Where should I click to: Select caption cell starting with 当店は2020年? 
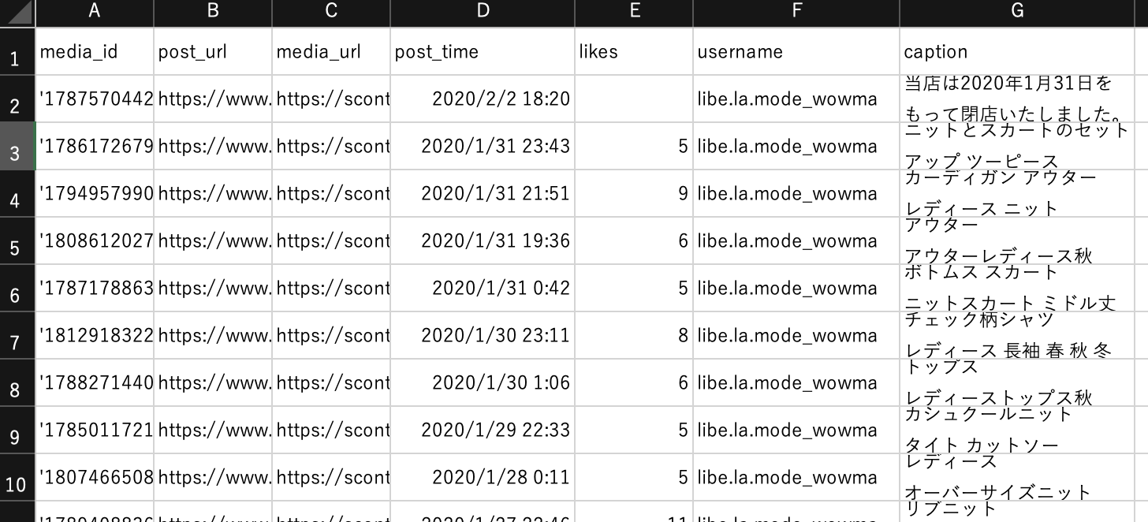coord(1017,99)
